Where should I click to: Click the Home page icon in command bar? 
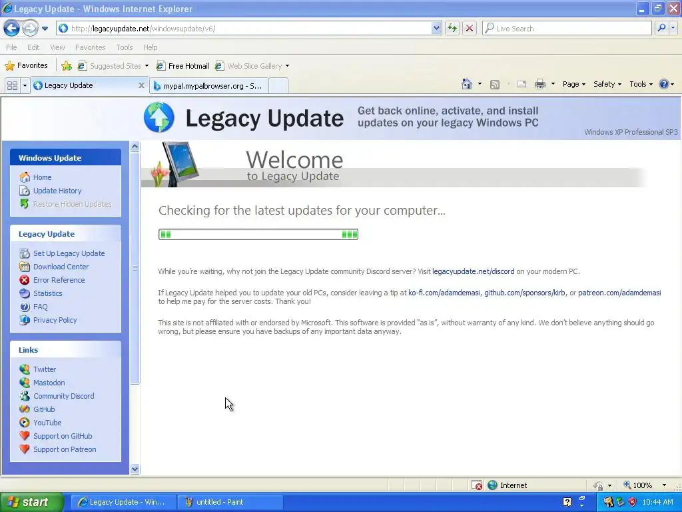pyautogui.click(x=467, y=84)
